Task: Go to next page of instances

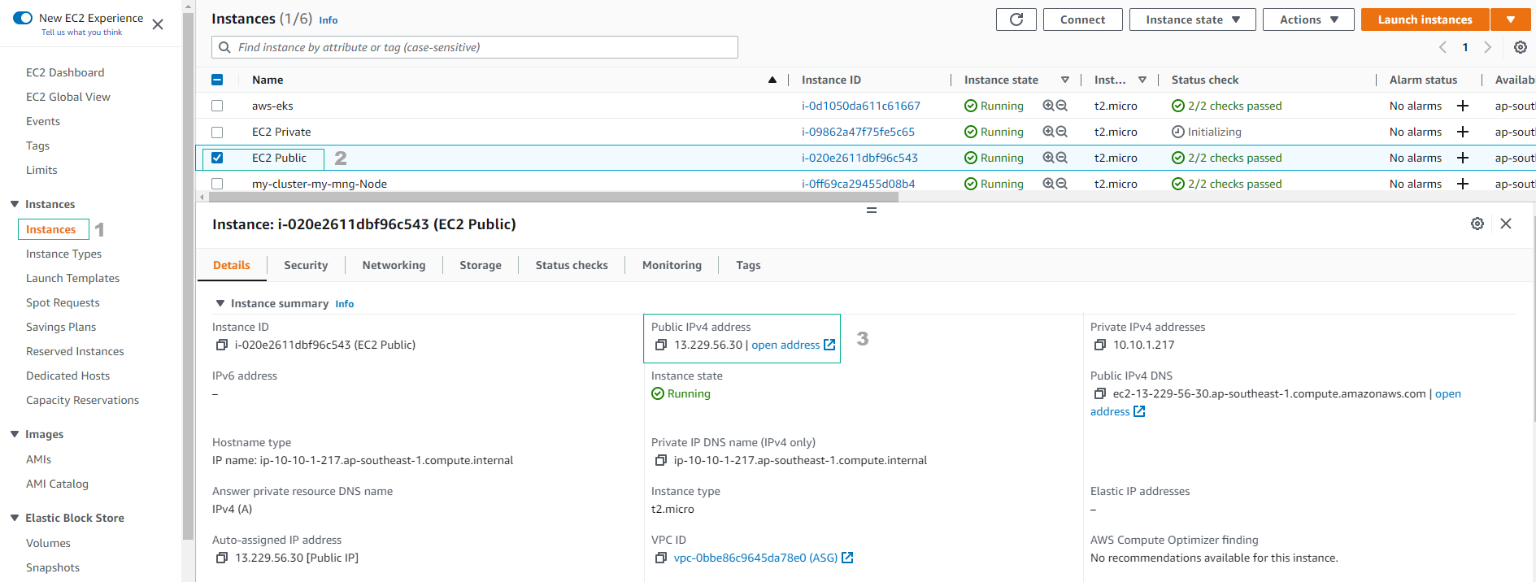Action: coord(1487,47)
